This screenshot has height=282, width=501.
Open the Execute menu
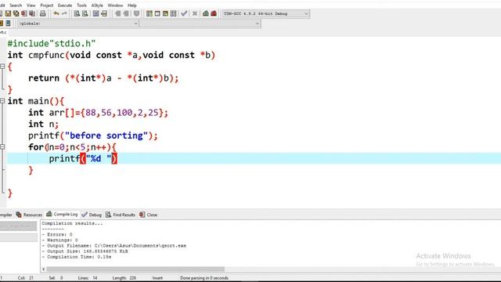[x=65, y=5]
